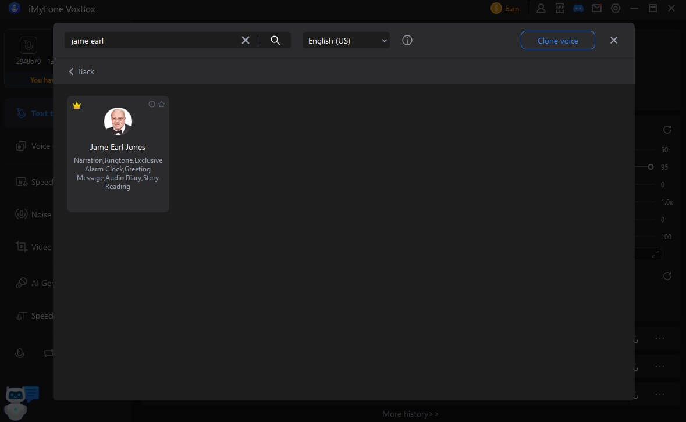Favorite Jame Earl Jones with star icon

point(161,104)
